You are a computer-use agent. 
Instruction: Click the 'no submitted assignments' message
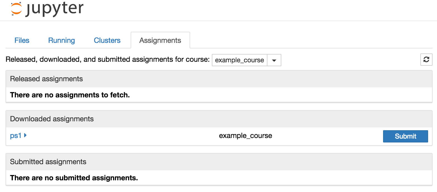[74, 178]
